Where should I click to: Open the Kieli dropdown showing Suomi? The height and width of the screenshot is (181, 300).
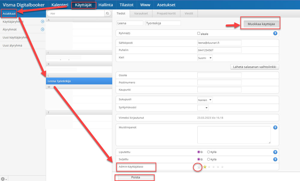[205, 58]
